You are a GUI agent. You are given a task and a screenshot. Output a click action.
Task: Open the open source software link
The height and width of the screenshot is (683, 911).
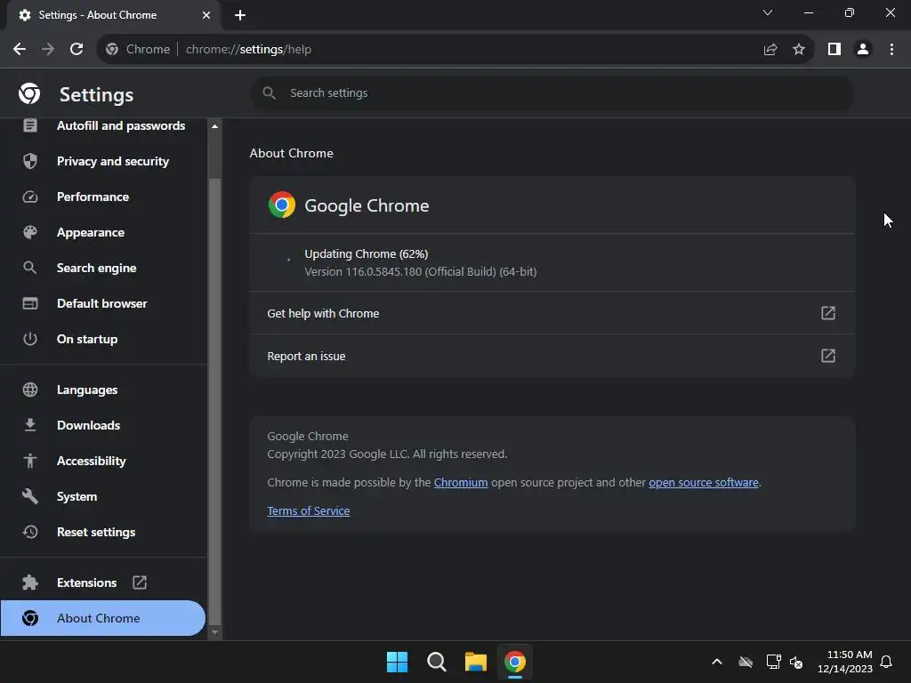pos(704,483)
